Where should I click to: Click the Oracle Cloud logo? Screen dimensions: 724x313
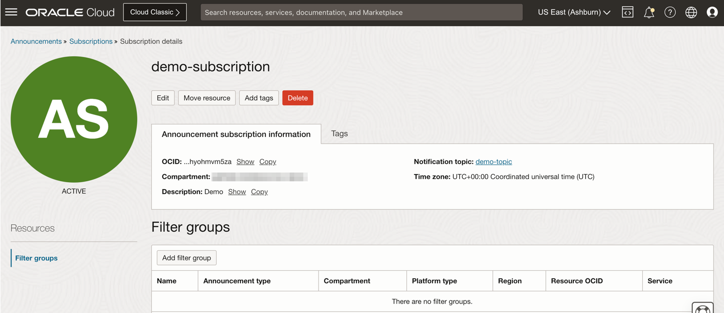click(70, 12)
